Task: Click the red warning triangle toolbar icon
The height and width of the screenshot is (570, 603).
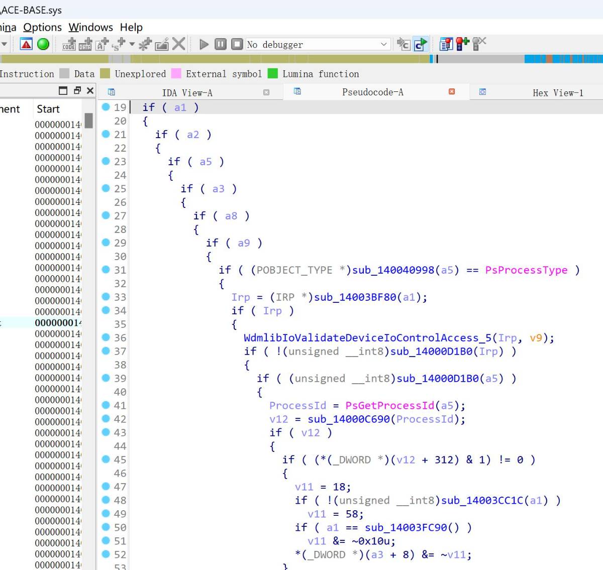Action: (26, 44)
